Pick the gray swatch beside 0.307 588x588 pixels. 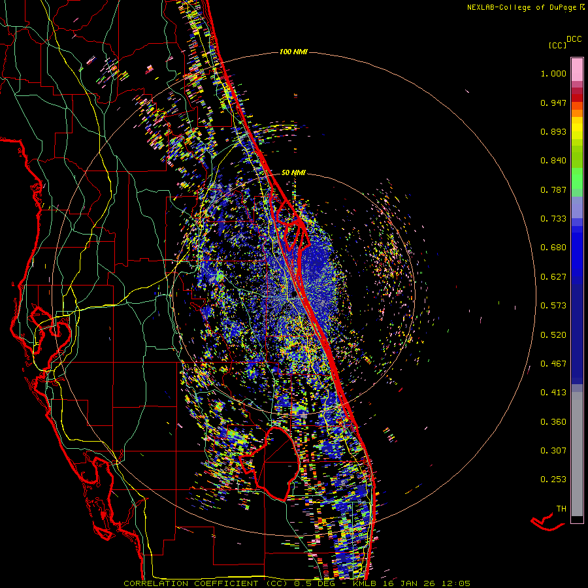tap(577, 454)
